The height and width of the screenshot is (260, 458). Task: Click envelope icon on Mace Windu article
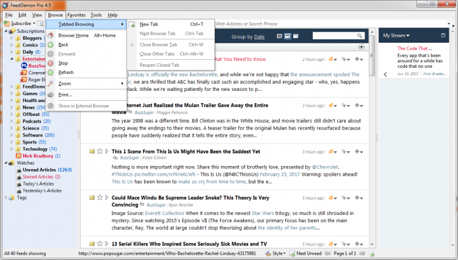[92, 198]
